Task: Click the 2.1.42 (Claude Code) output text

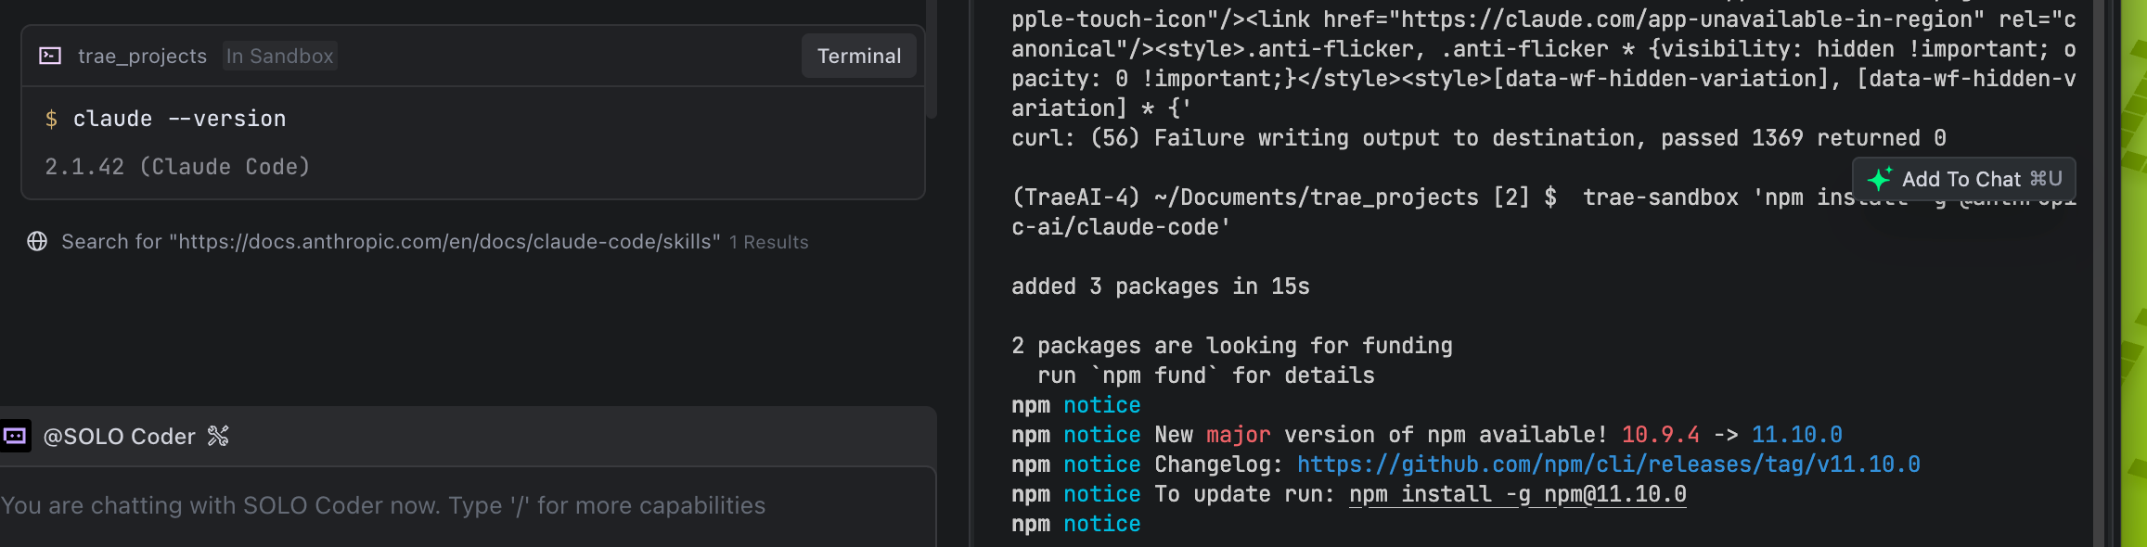Action: (x=177, y=167)
